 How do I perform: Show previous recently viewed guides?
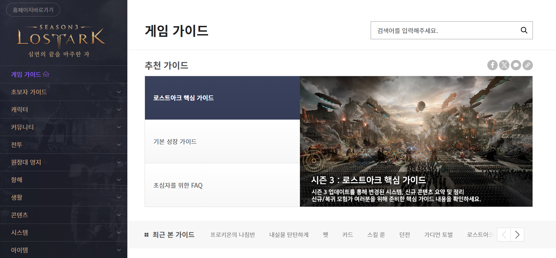[504, 235]
